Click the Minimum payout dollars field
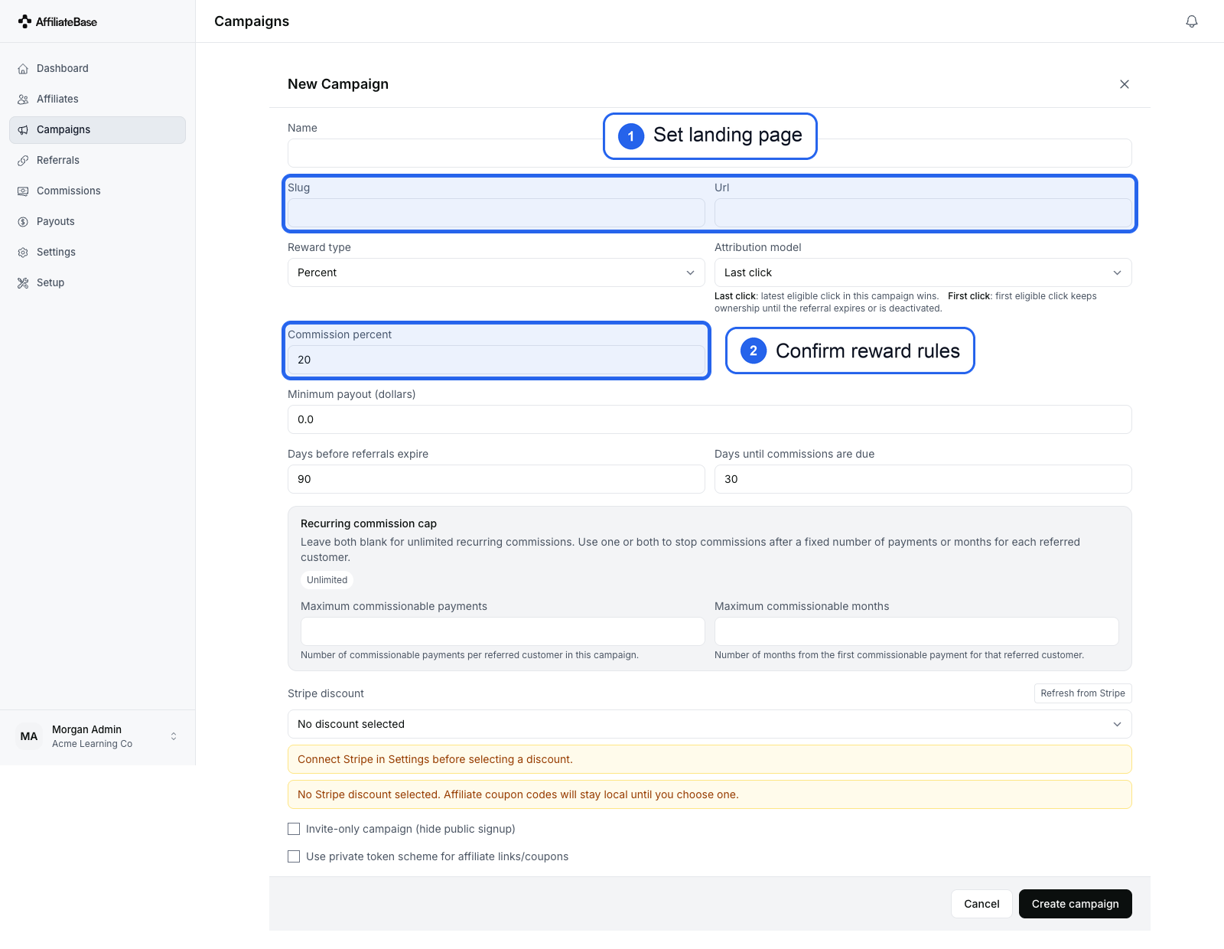Image resolution: width=1224 pixels, height=949 pixels. 710,419
